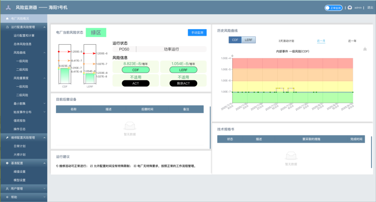Click the download icon above the risk chart
Viewport: 376px width, 202px height.
(365, 49)
